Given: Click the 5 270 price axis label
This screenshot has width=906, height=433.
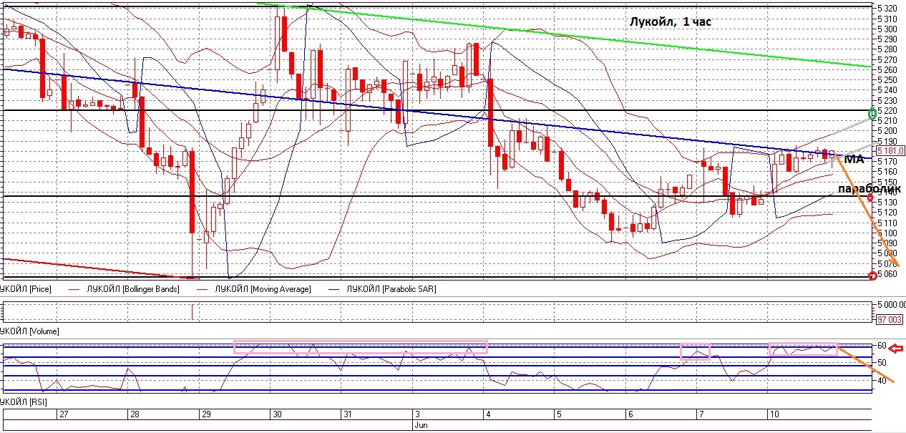Looking at the screenshot, I should (x=889, y=59).
